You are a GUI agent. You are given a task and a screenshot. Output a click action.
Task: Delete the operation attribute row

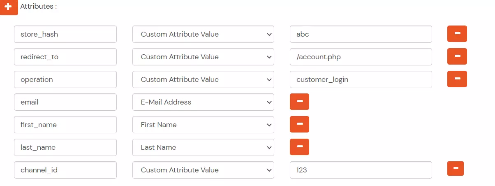(x=457, y=79)
